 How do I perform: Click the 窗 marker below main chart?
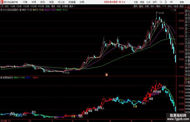[x=107, y=75]
